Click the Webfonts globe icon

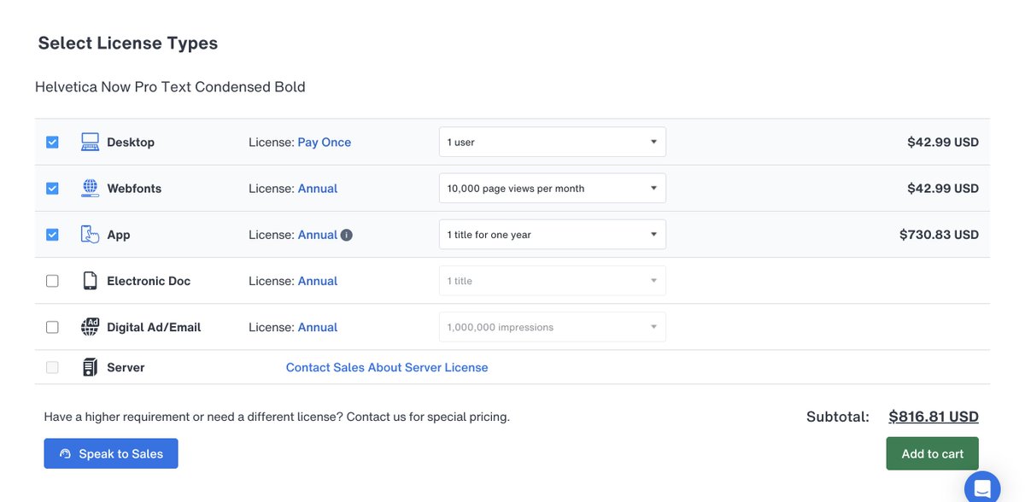[x=90, y=189]
